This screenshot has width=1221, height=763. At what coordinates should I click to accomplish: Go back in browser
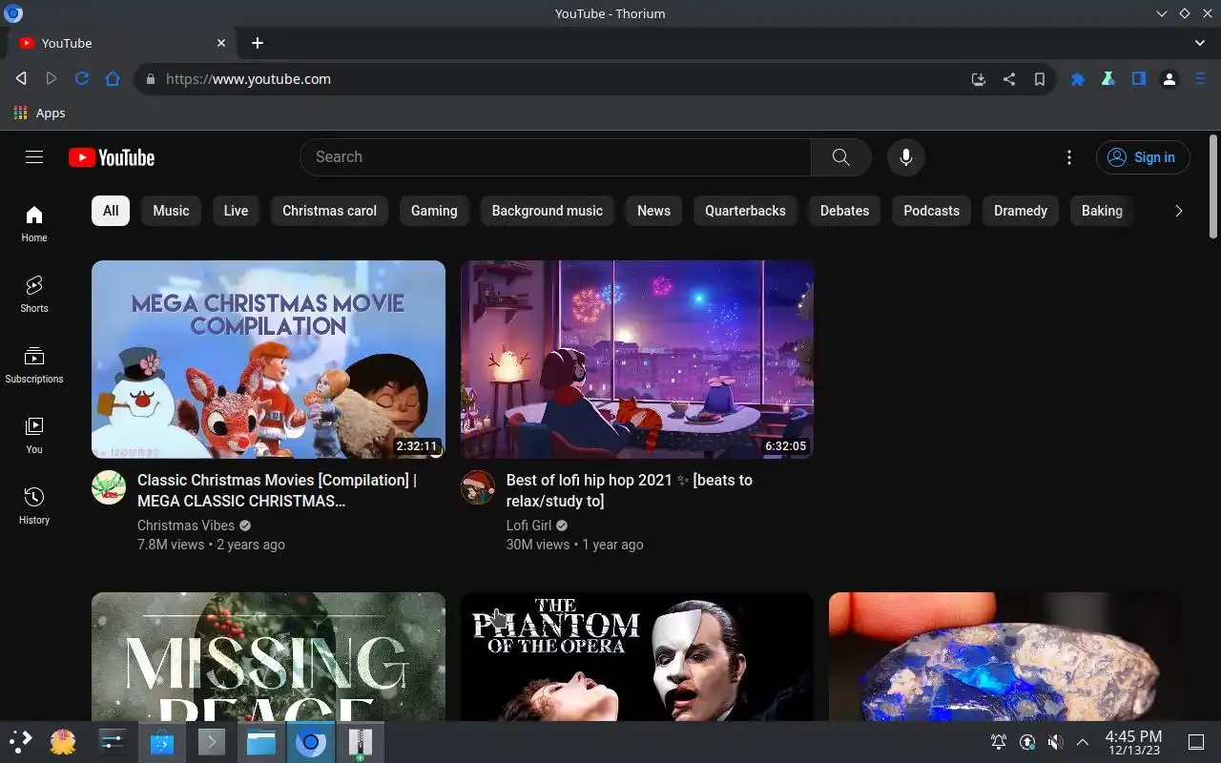[x=21, y=79]
